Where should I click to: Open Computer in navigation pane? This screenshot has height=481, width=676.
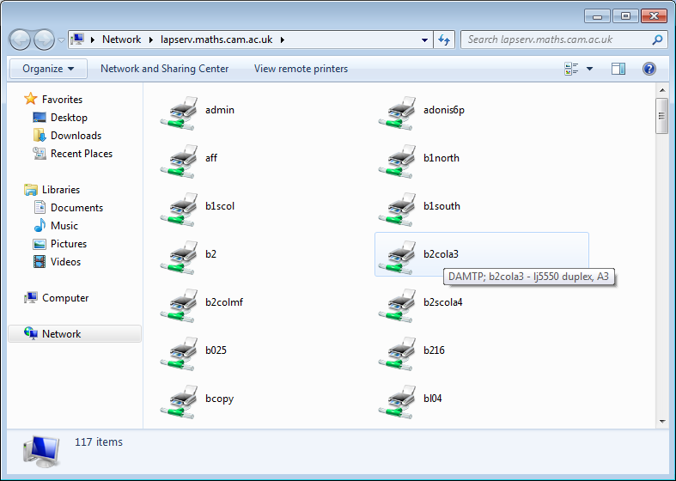pyautogui.click(x=65, y=298)
